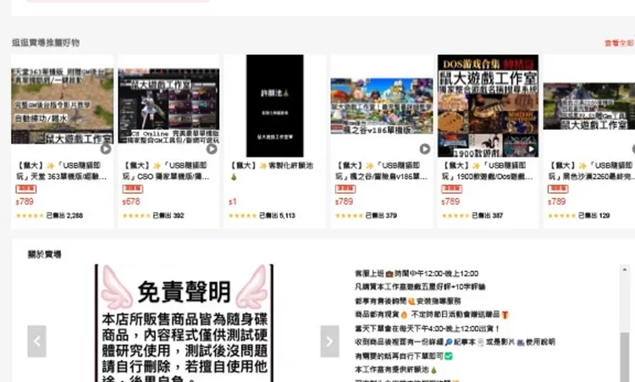Click the red tag badge under CSO title
Viewport: 635px width, 382px height.
(132, 189)
